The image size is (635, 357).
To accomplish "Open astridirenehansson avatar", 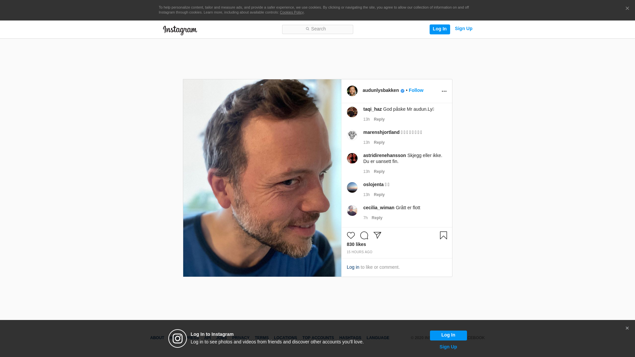I will [x=352, y=158].
